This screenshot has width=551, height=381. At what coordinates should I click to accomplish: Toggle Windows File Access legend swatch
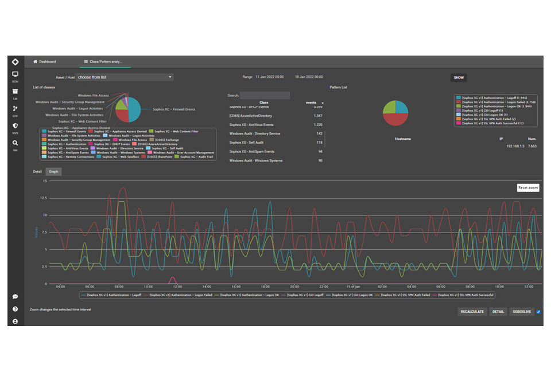(x=115, y=140)
